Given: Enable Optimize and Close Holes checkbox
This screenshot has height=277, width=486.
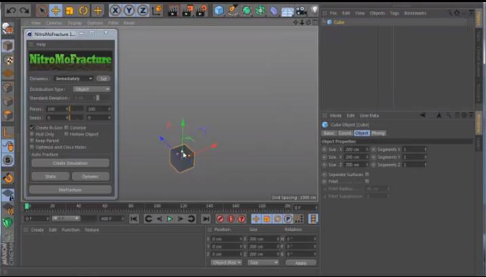Looking at the screenshot, I should (x=32, y=147).
